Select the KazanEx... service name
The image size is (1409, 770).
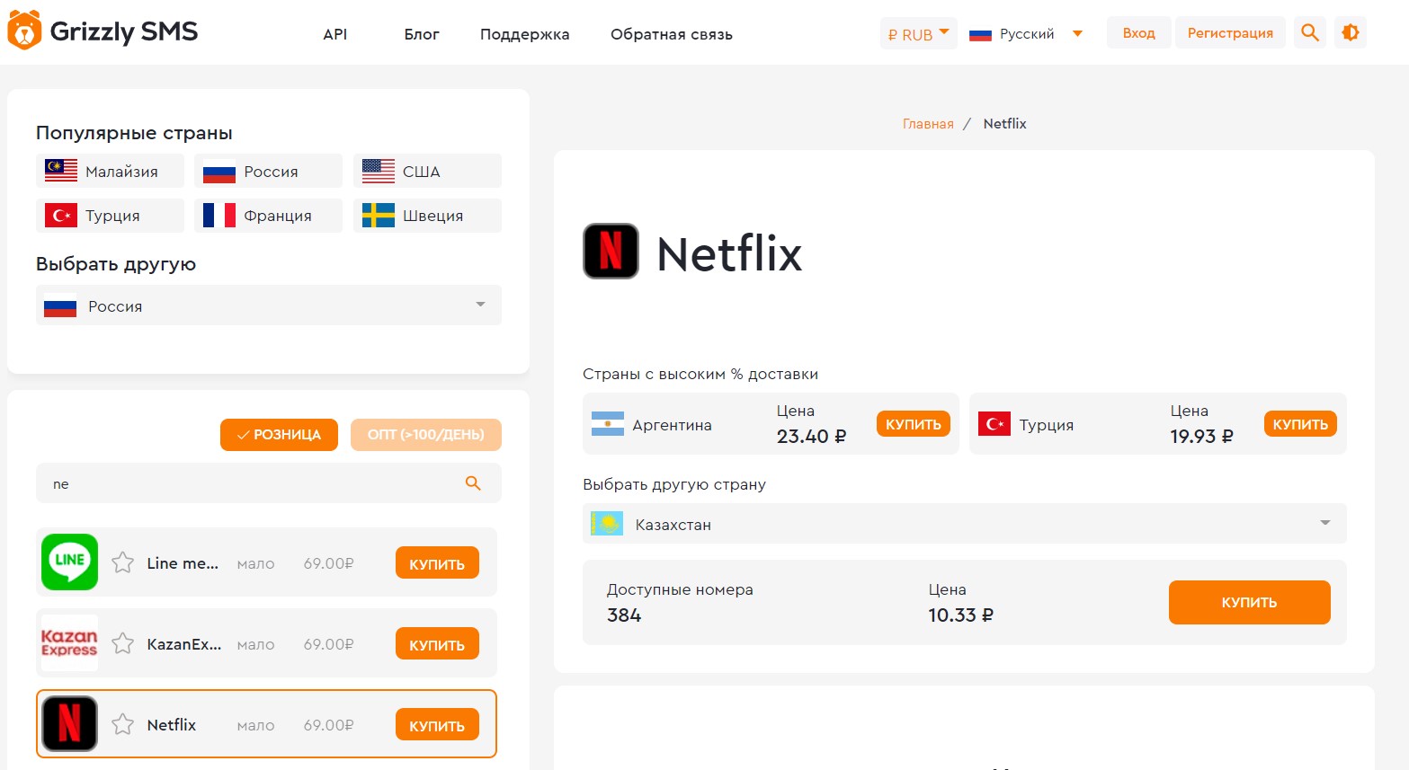click(x=184, y=644)
